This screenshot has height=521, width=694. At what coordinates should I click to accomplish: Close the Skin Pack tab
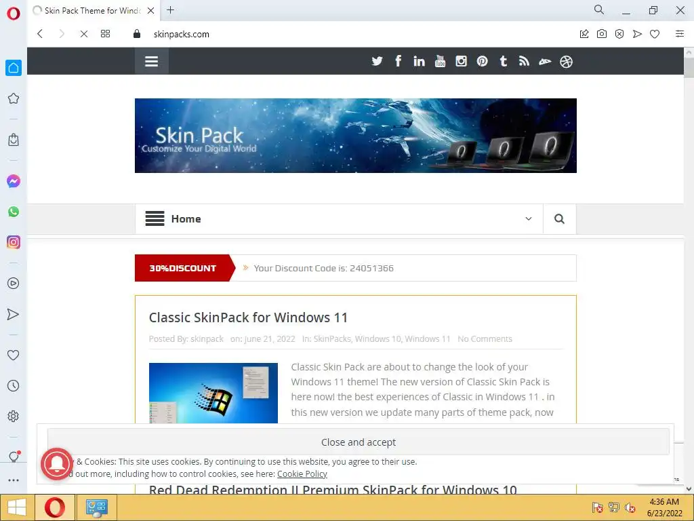coord(150,11)
